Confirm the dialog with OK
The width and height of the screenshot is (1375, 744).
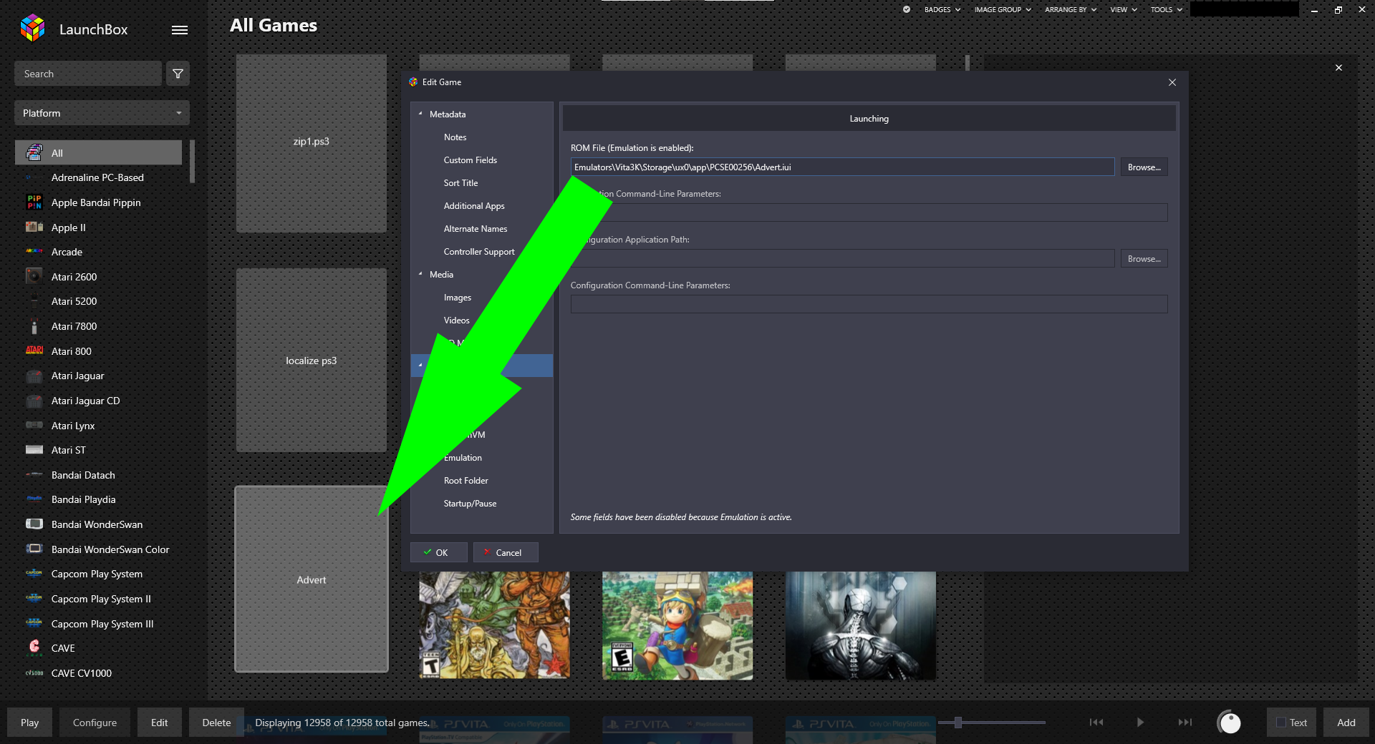coord(438,552)
